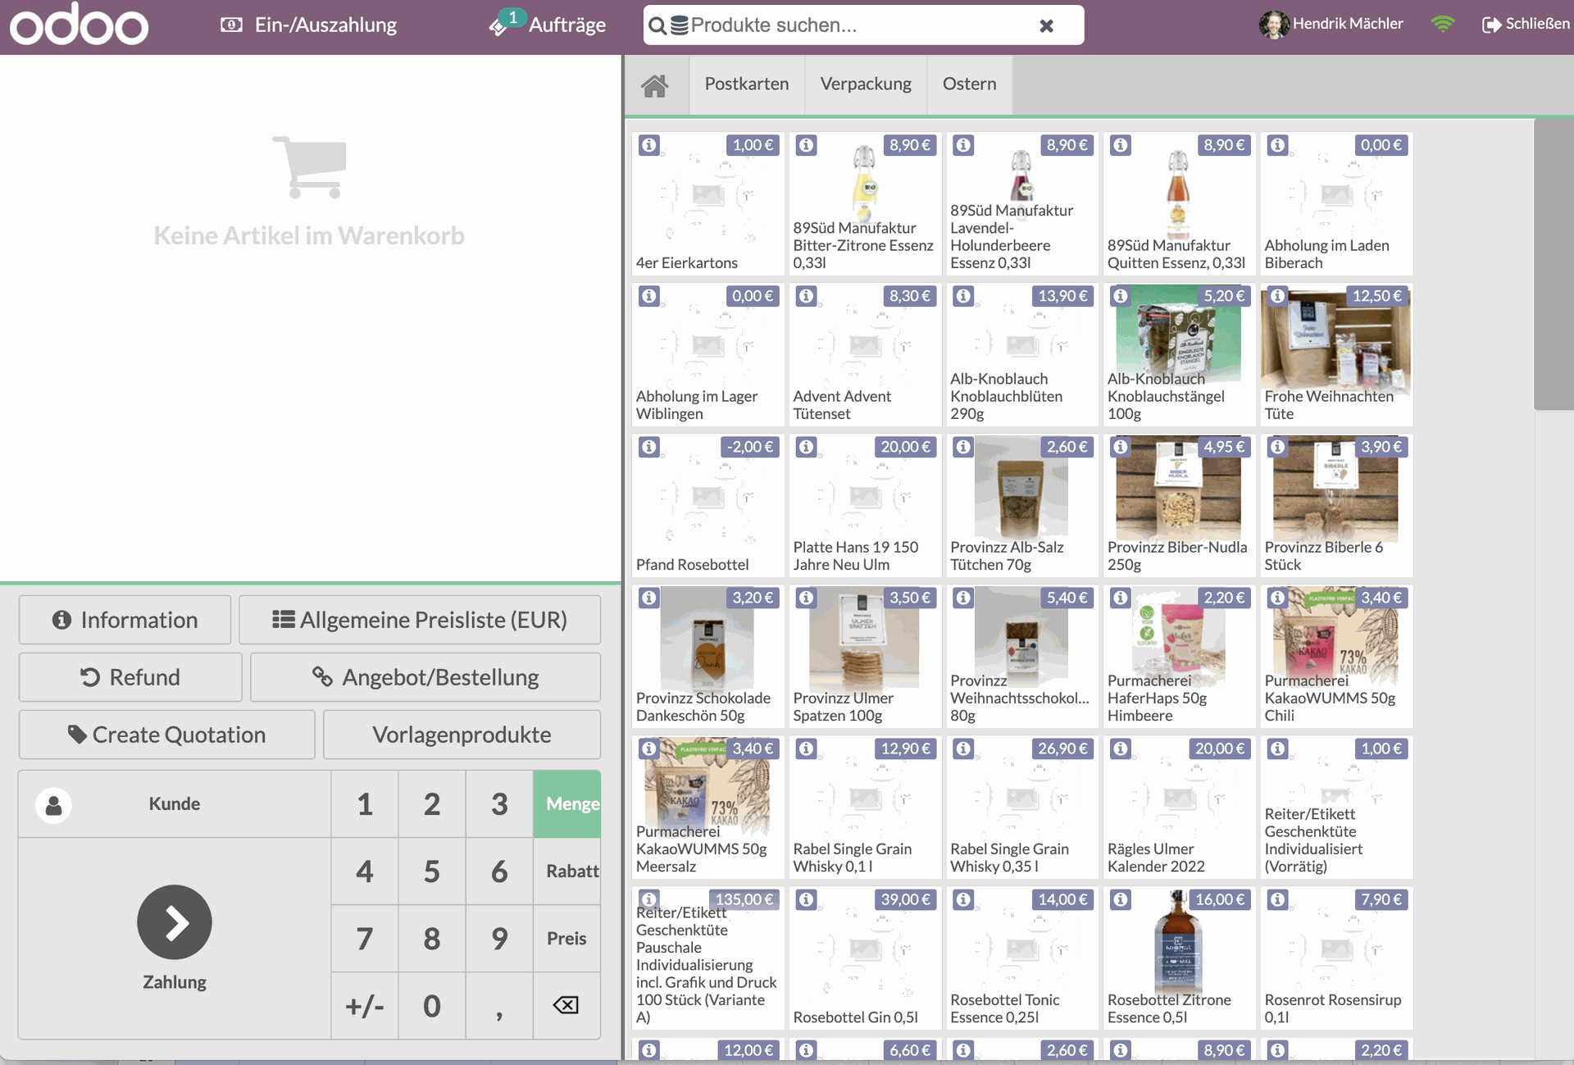1574x1065 pixels.
Task: Open info icon on Bitter-Zitrone Essenz card
Action: click(807, 145)
